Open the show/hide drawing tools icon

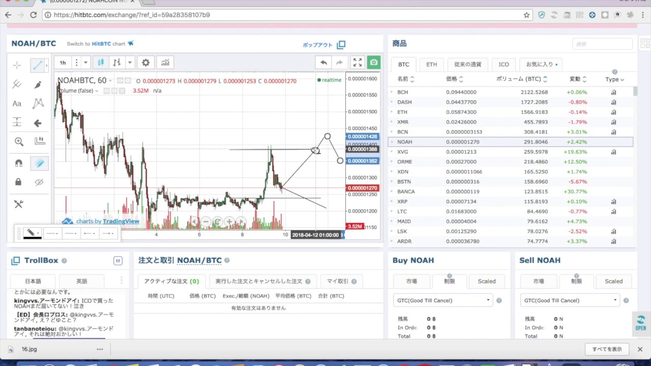(18, 204)
